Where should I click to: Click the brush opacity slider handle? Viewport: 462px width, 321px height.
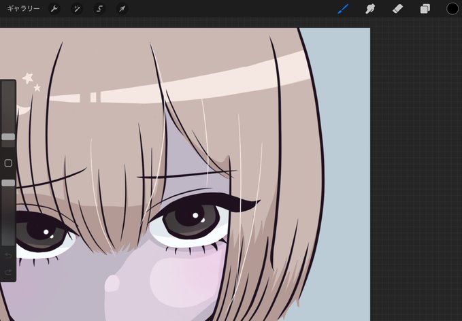tap(8, 183)
